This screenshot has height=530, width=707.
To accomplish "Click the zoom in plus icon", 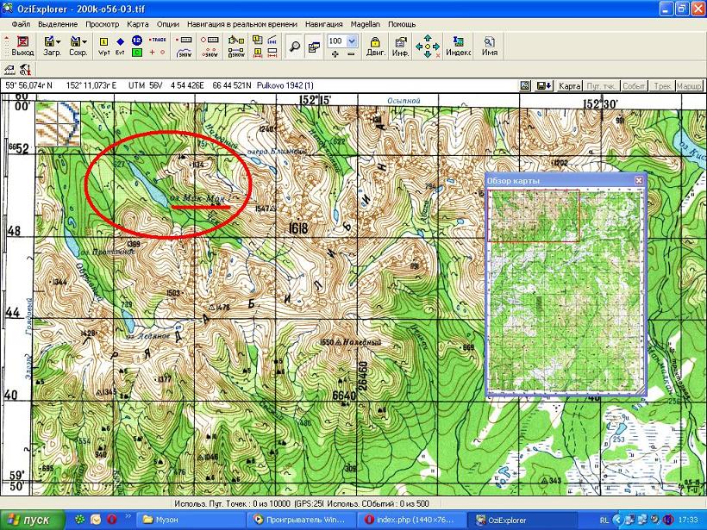I will (335, 54).
